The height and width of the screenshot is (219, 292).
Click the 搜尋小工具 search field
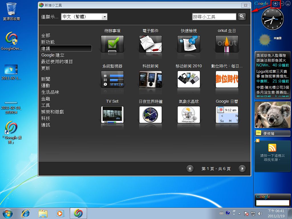[x=214, y=17]
